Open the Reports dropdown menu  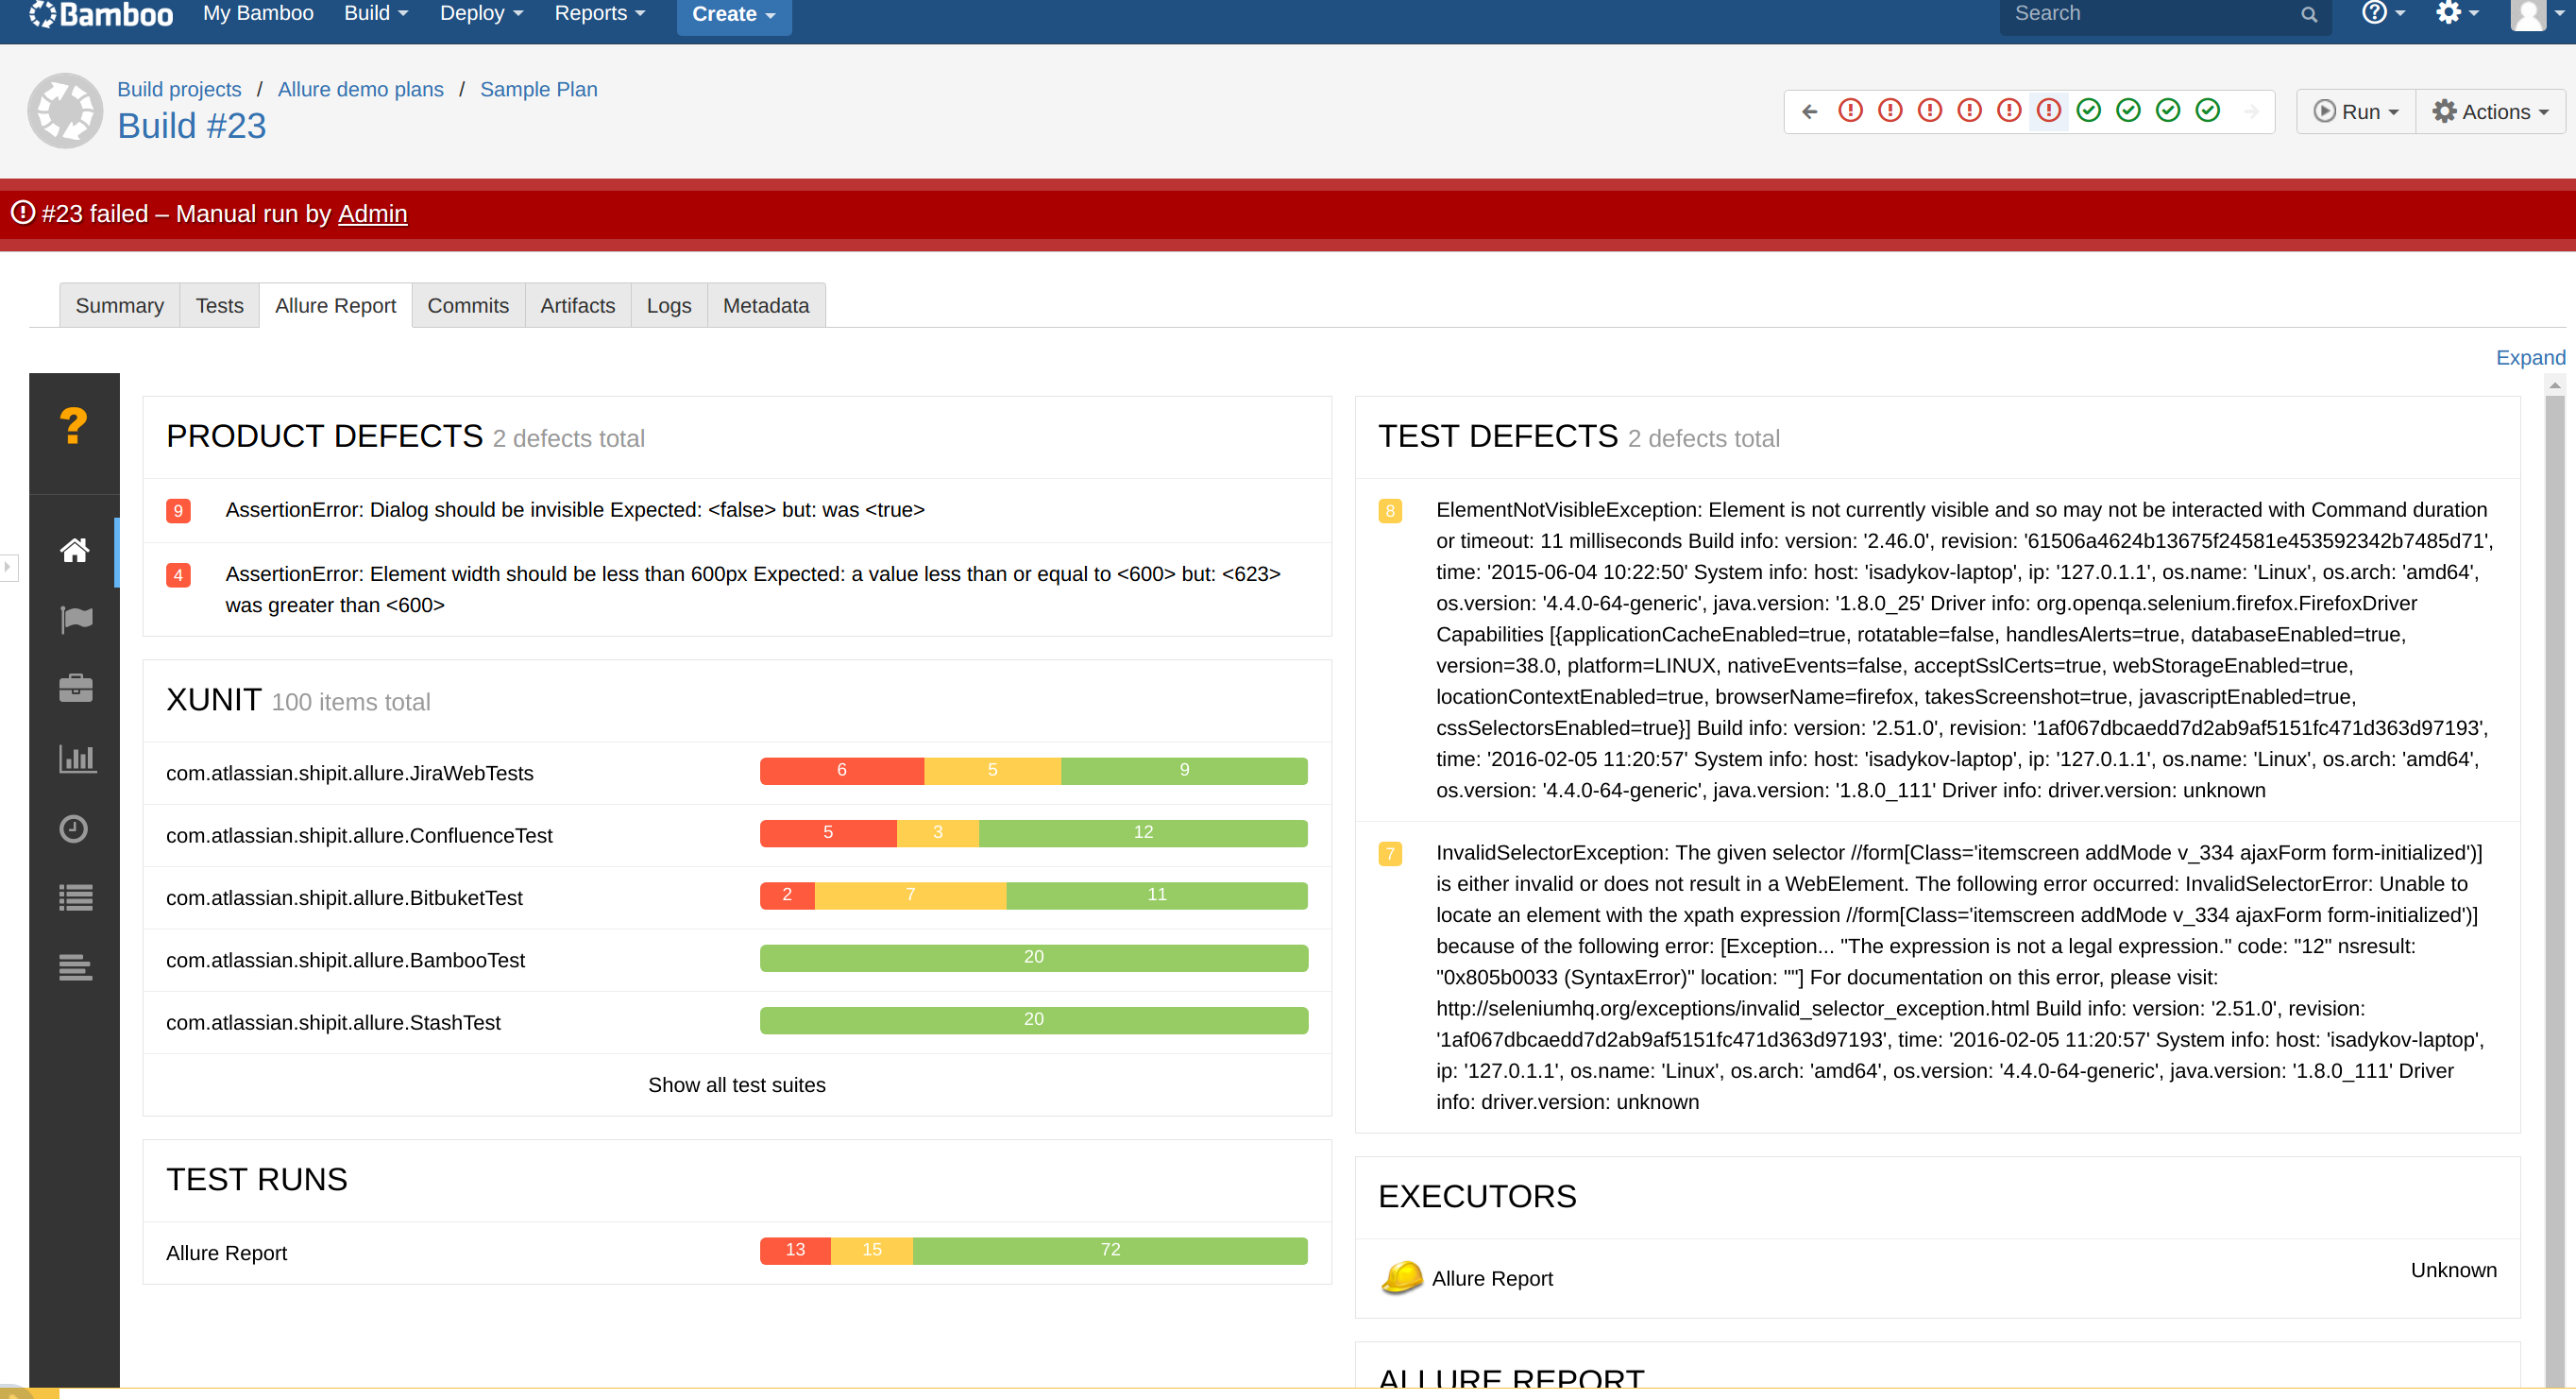coord(600,13)
